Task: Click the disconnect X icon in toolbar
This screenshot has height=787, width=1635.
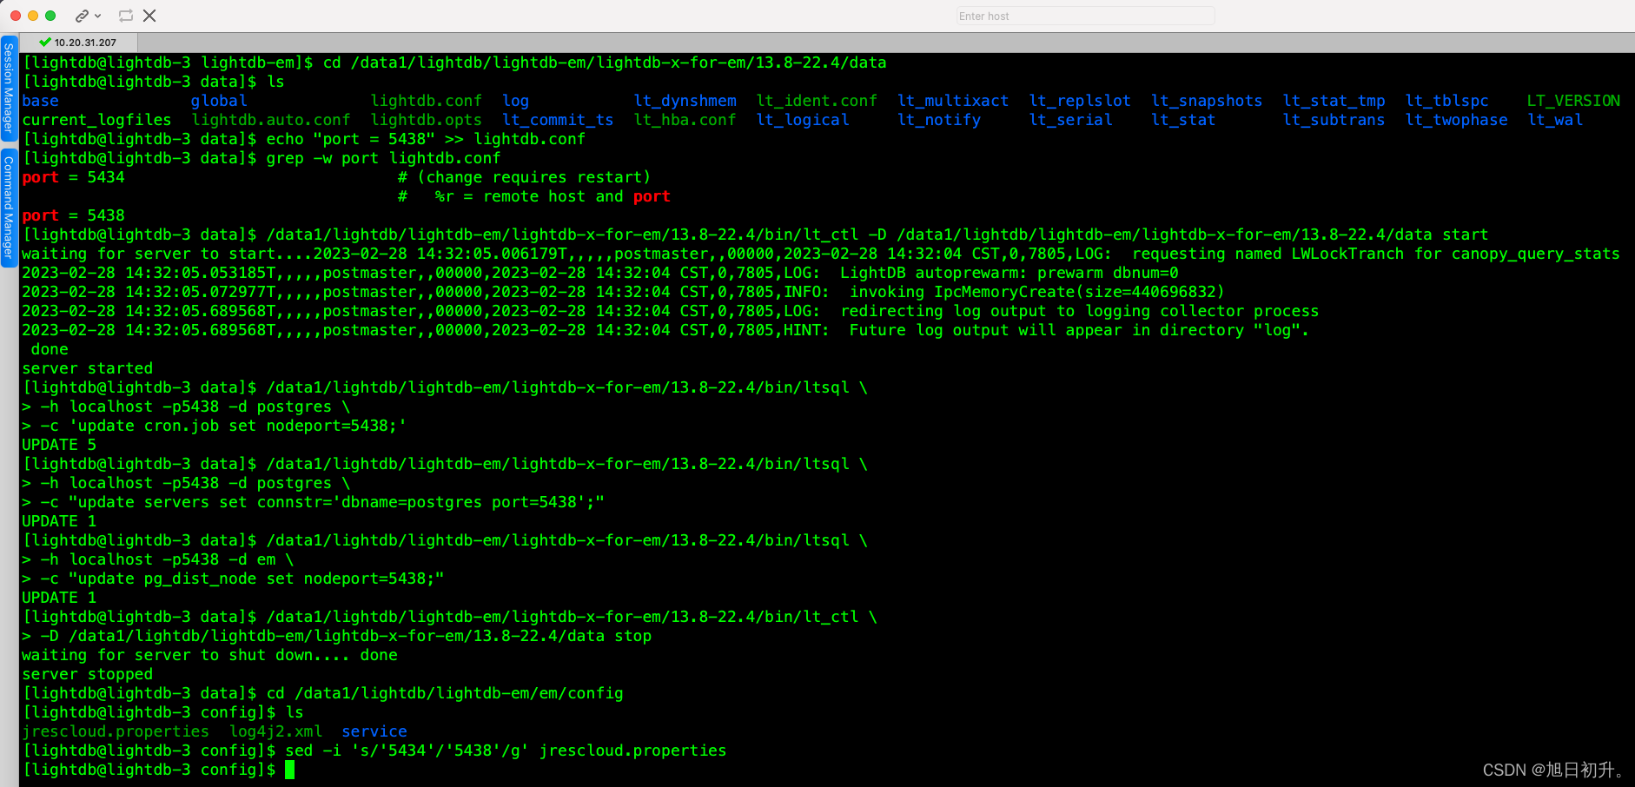Action: [149, 16]
